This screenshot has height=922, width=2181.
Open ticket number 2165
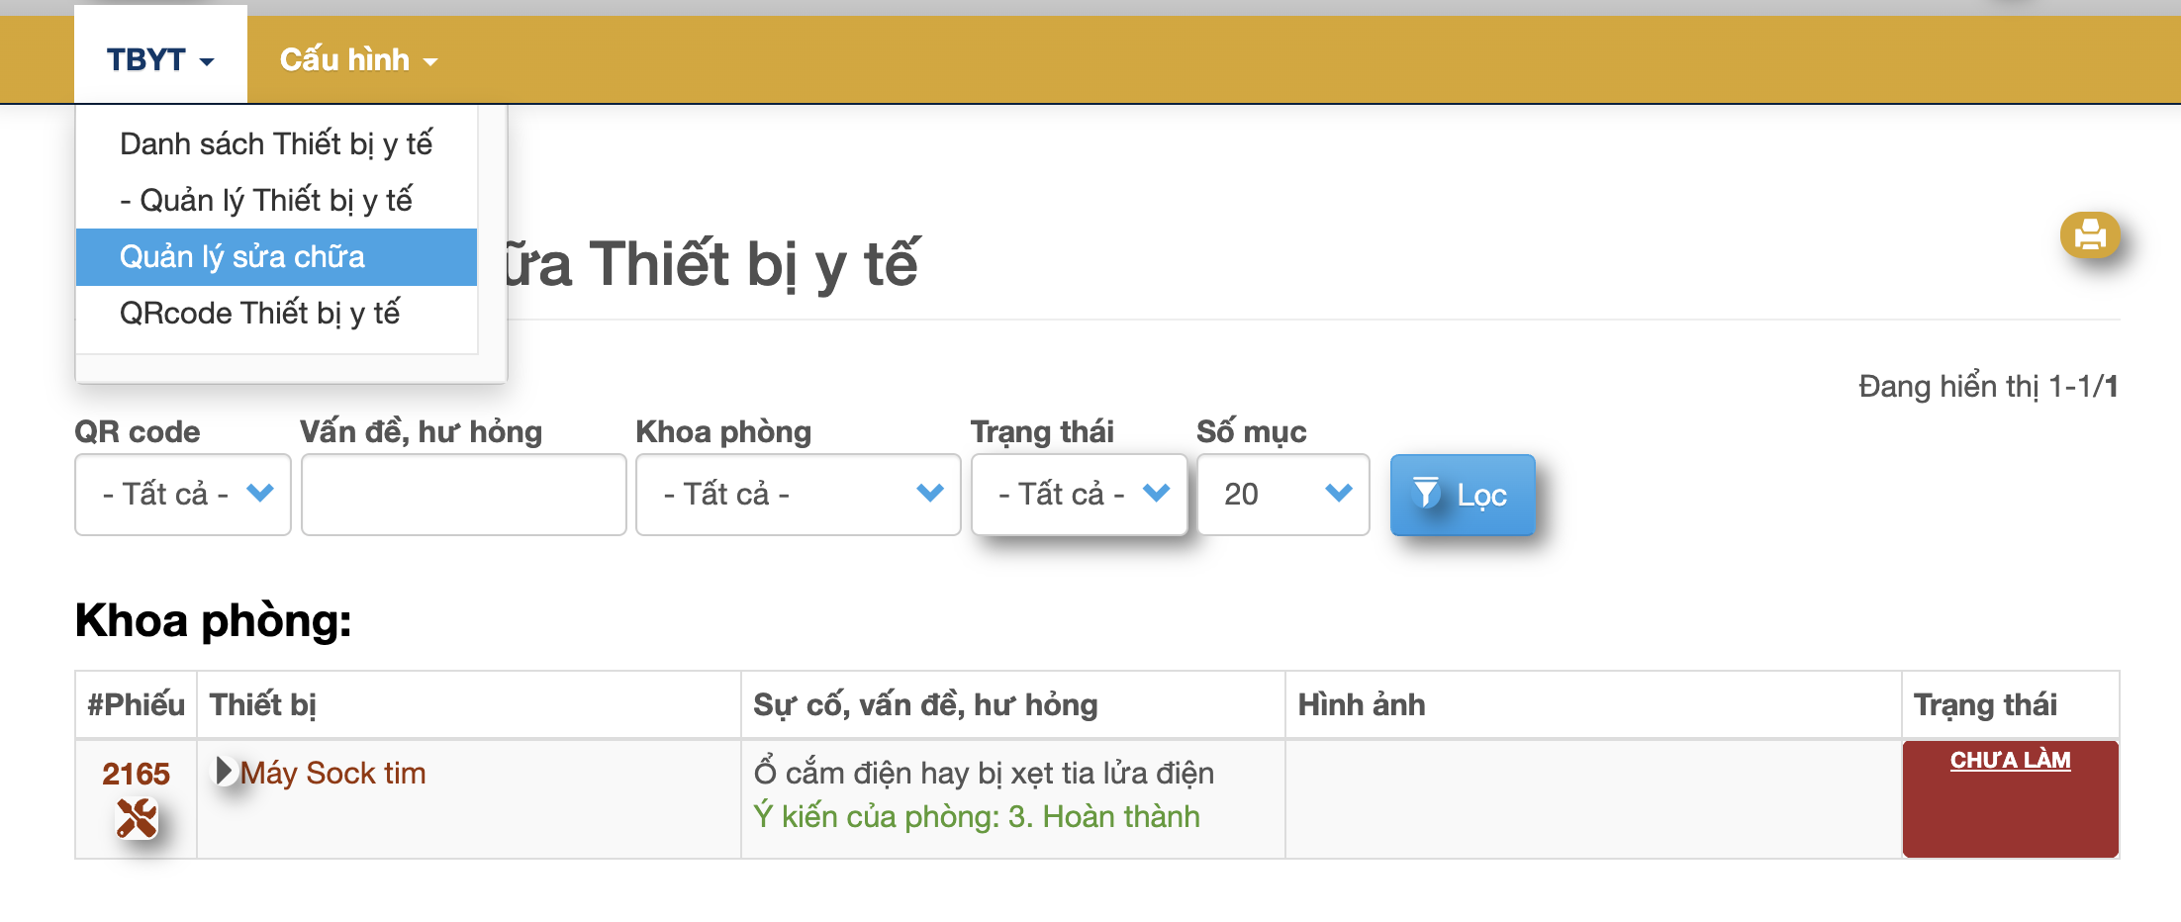tap(136, 774)
